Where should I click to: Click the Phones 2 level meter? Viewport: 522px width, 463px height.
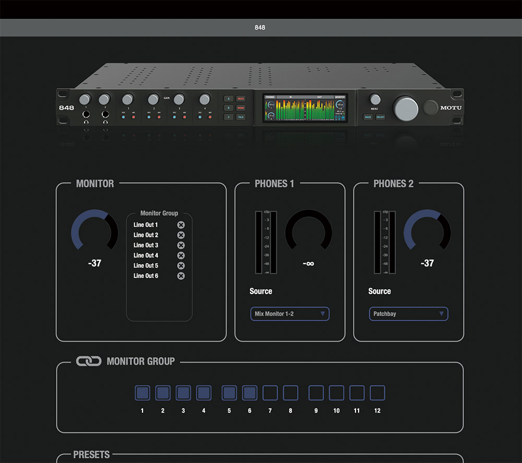pos(385,242)
